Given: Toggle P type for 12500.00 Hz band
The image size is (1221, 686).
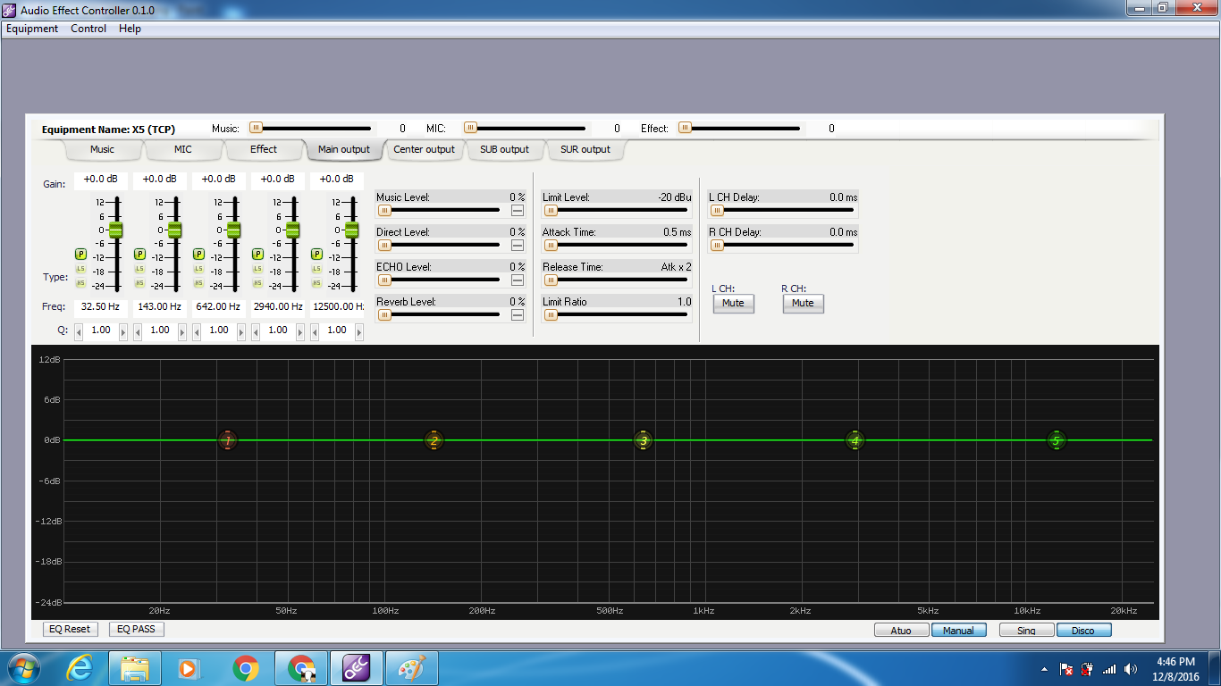Looking at the screenshot, I should pos(316,254).
